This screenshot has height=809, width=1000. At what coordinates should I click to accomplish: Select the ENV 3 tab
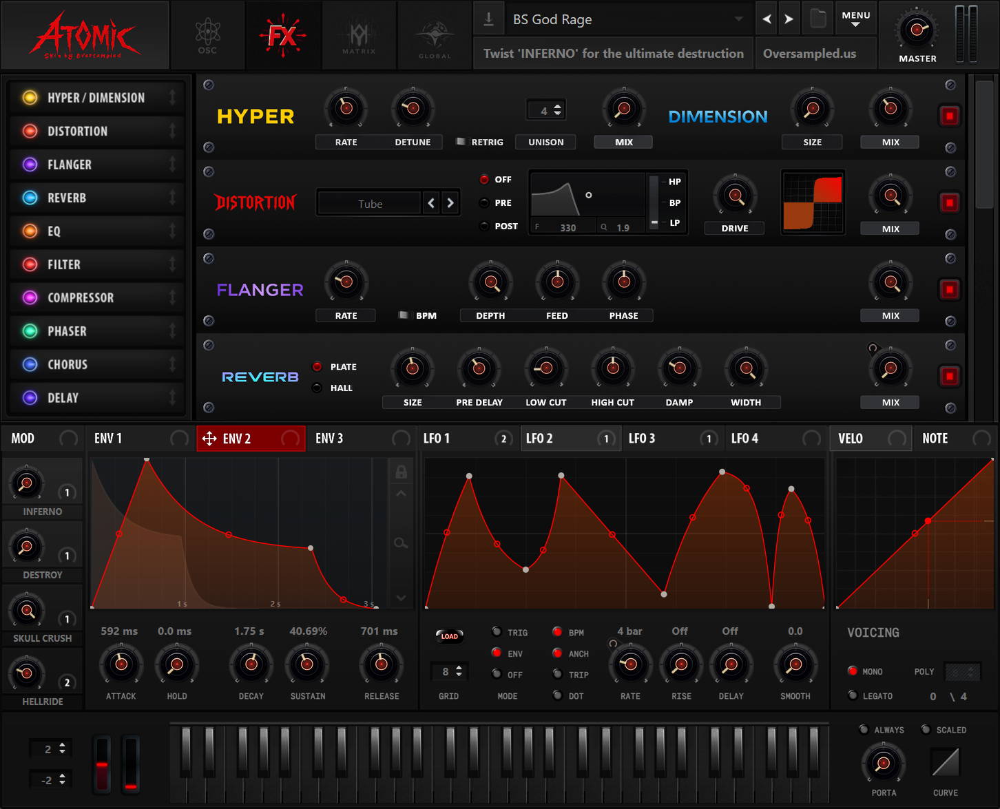(362, 439)
